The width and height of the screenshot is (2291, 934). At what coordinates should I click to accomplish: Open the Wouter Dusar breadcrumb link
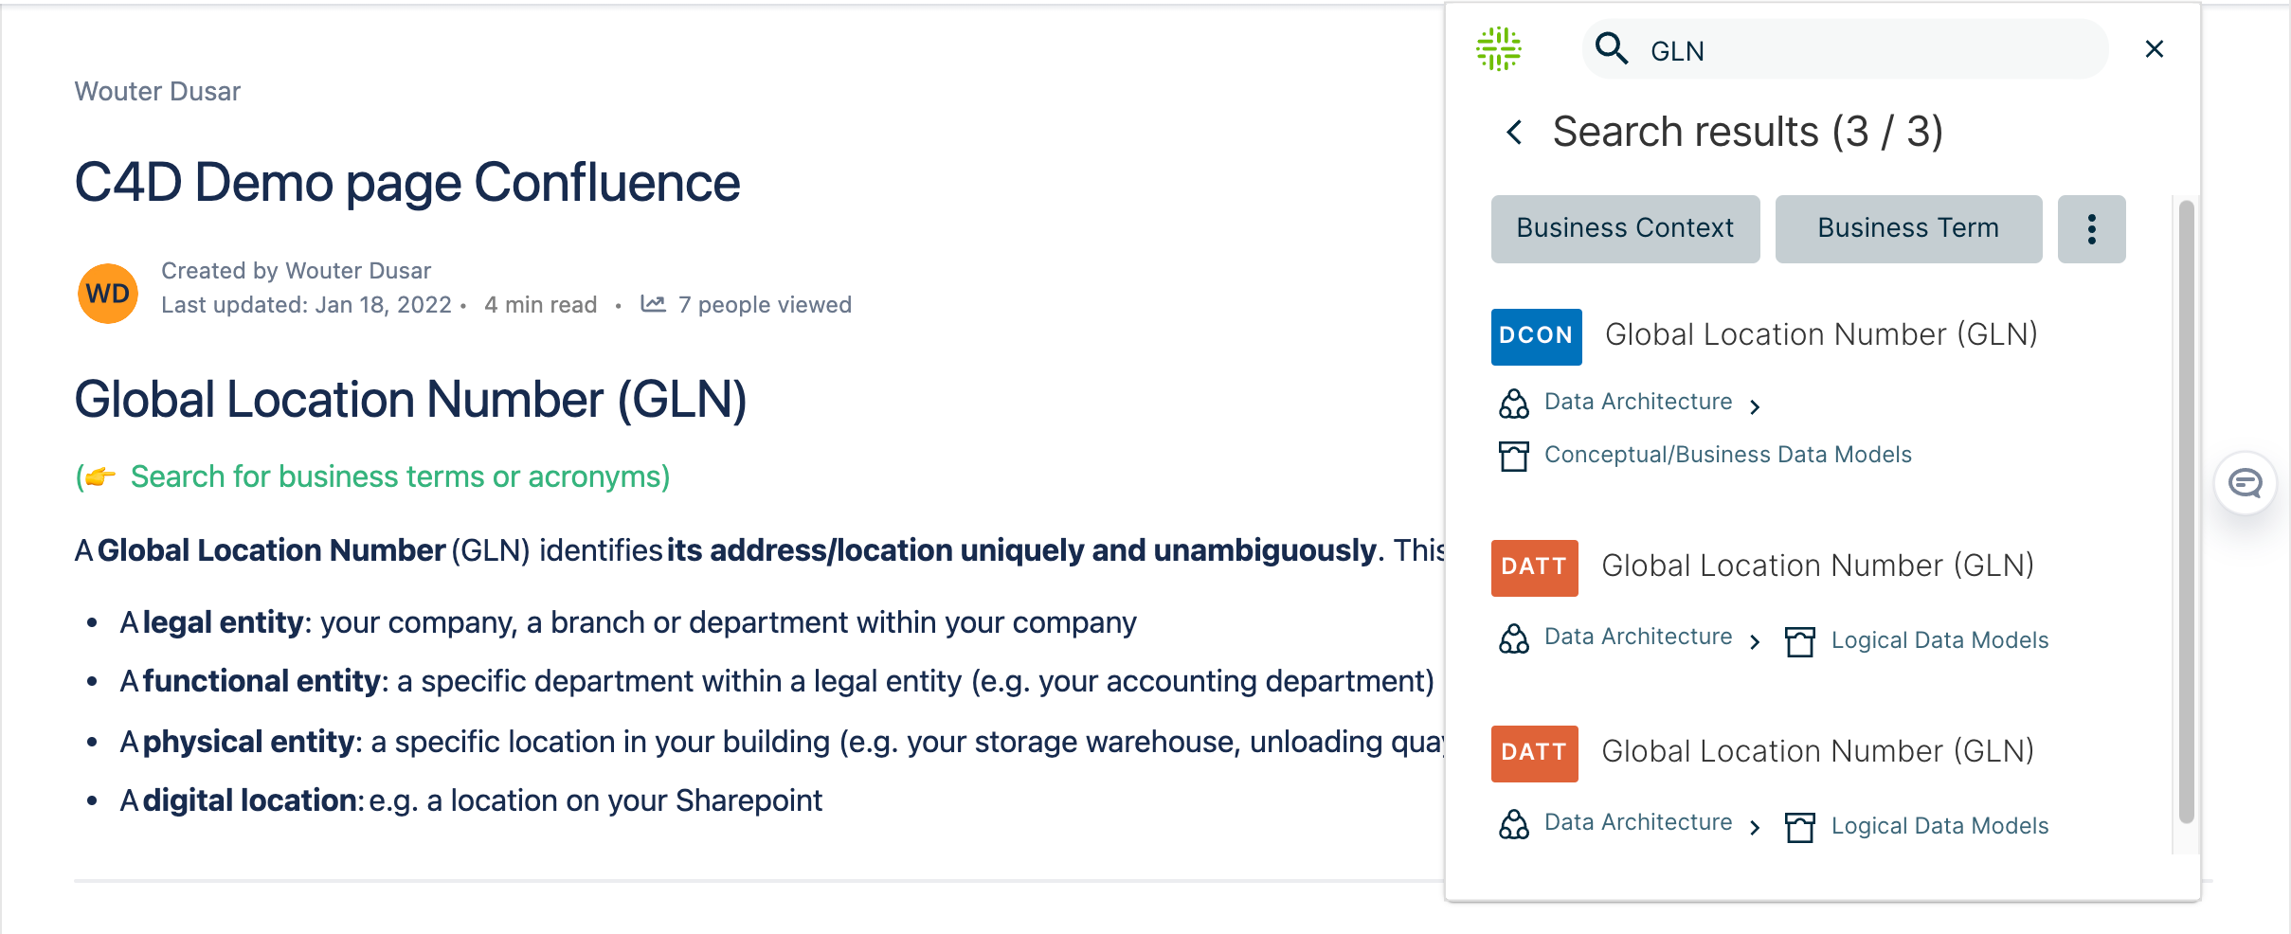point(157,92)
